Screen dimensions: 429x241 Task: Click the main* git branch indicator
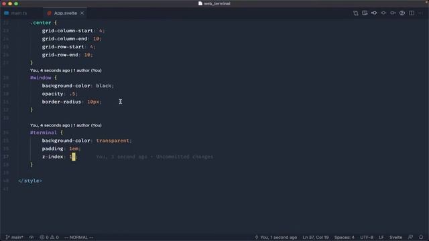[x=15, y=237]
